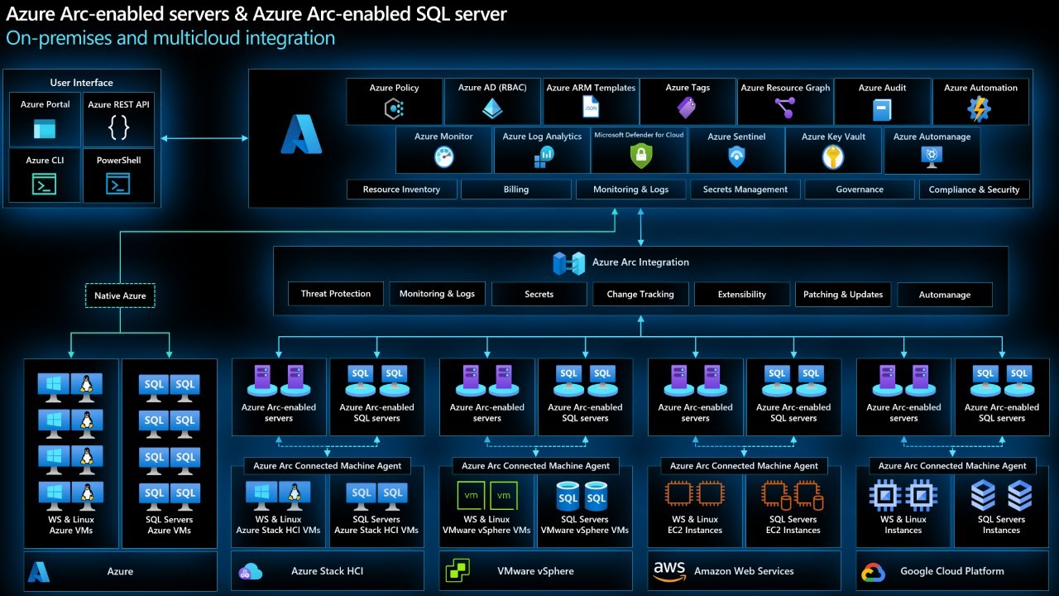The width and height of the screenshot is (1059, 596).
Task: Click the Azure Monitor gauge icon
Action: tap(444, 156)
